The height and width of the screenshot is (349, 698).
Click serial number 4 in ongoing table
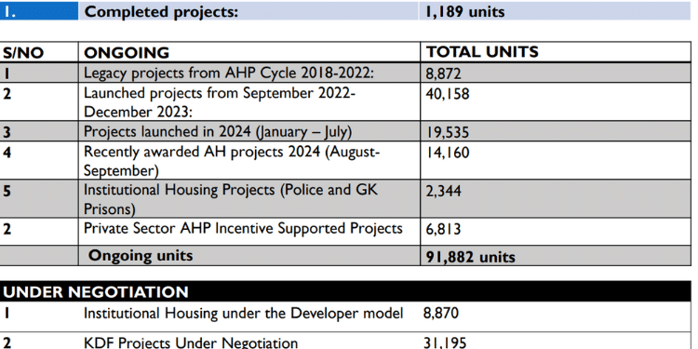coord(7,153)
